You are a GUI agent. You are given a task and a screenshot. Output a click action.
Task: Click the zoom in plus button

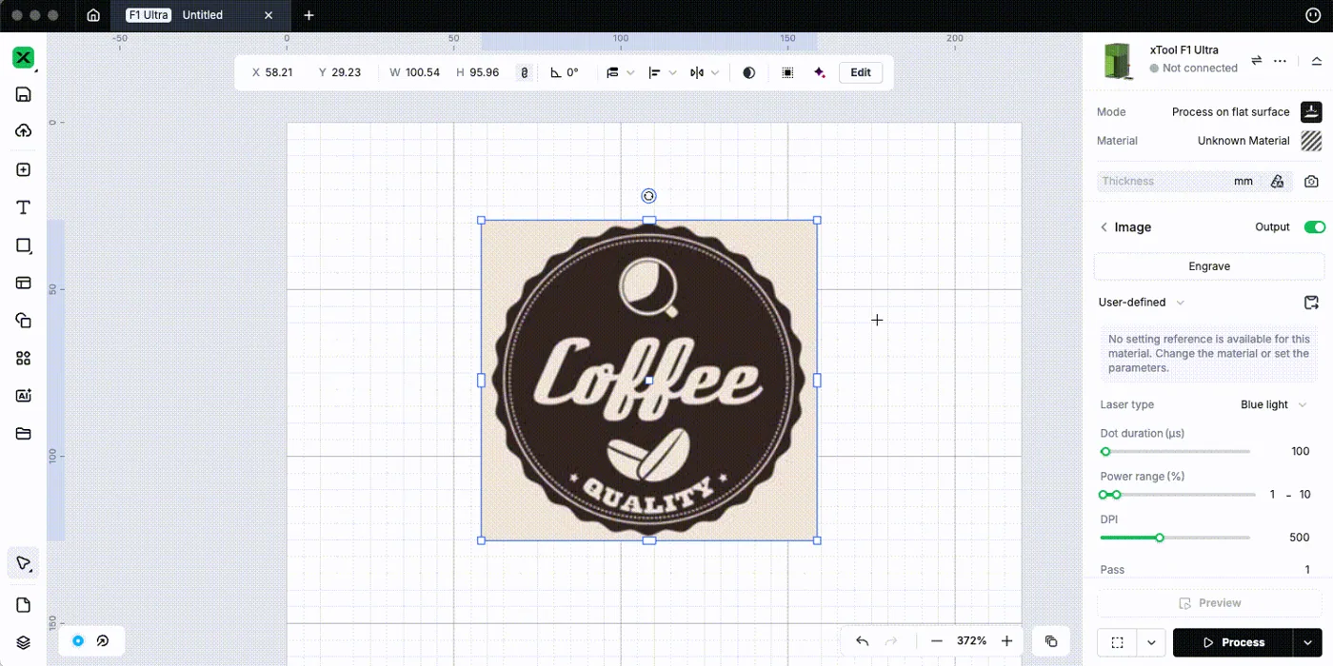1006,641
